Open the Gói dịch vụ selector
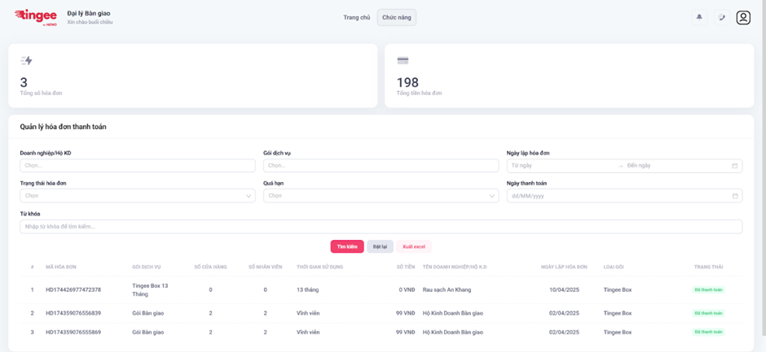Viewport: 766px width, 352px height. click(381, 166)
